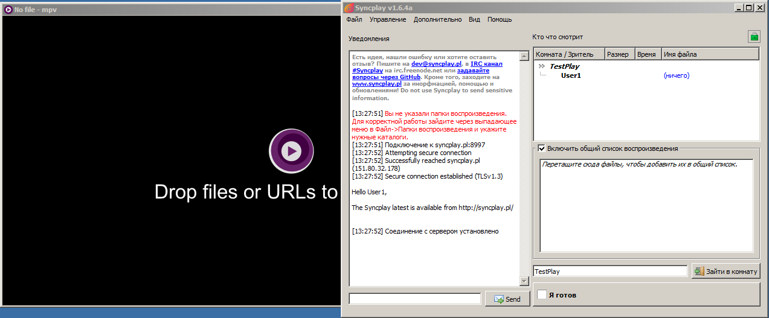Click the chat message input field
The width and height of the screenshot is (769, 318).
(x=414, y=299)
